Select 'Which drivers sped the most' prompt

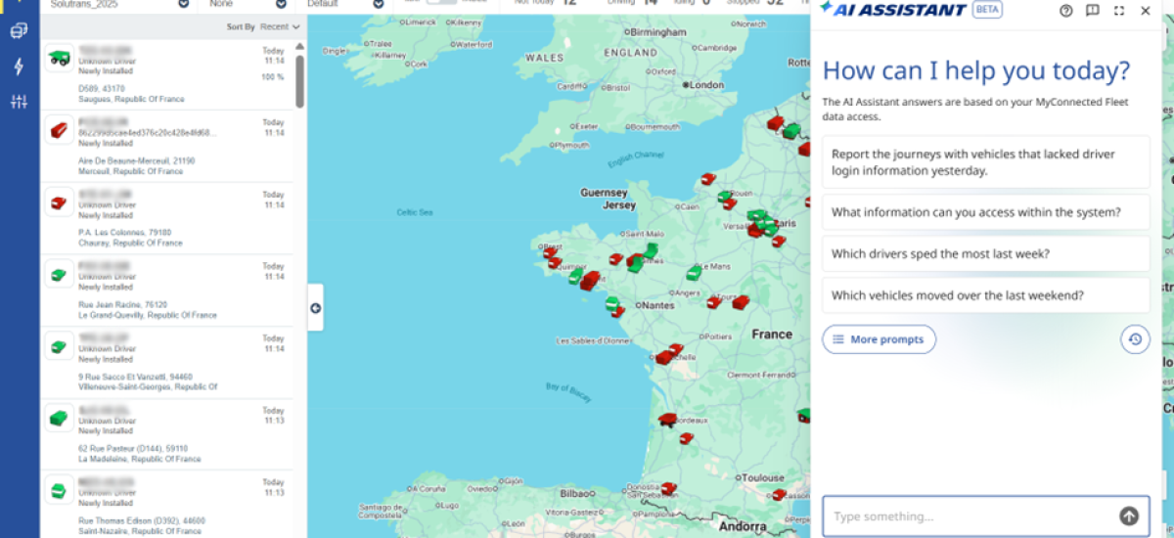tap(986, 253)
